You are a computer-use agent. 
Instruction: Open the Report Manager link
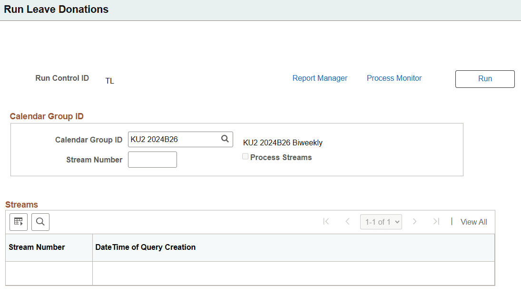point(320,78)
